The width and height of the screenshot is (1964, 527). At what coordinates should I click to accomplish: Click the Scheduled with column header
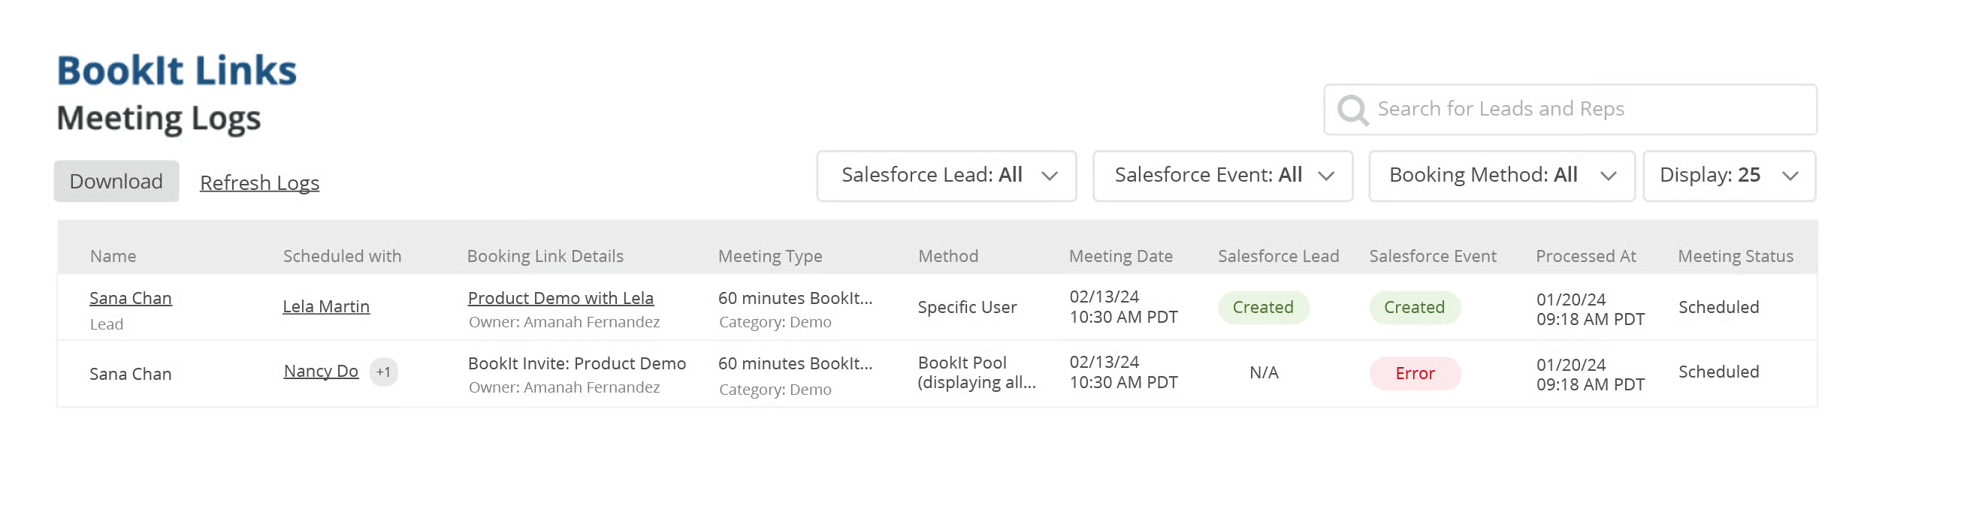(x=343, y=256)
